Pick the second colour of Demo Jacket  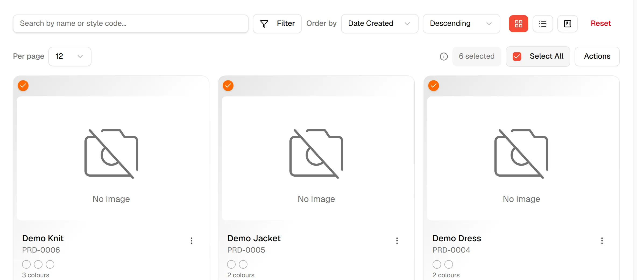[x=243, y=264]
